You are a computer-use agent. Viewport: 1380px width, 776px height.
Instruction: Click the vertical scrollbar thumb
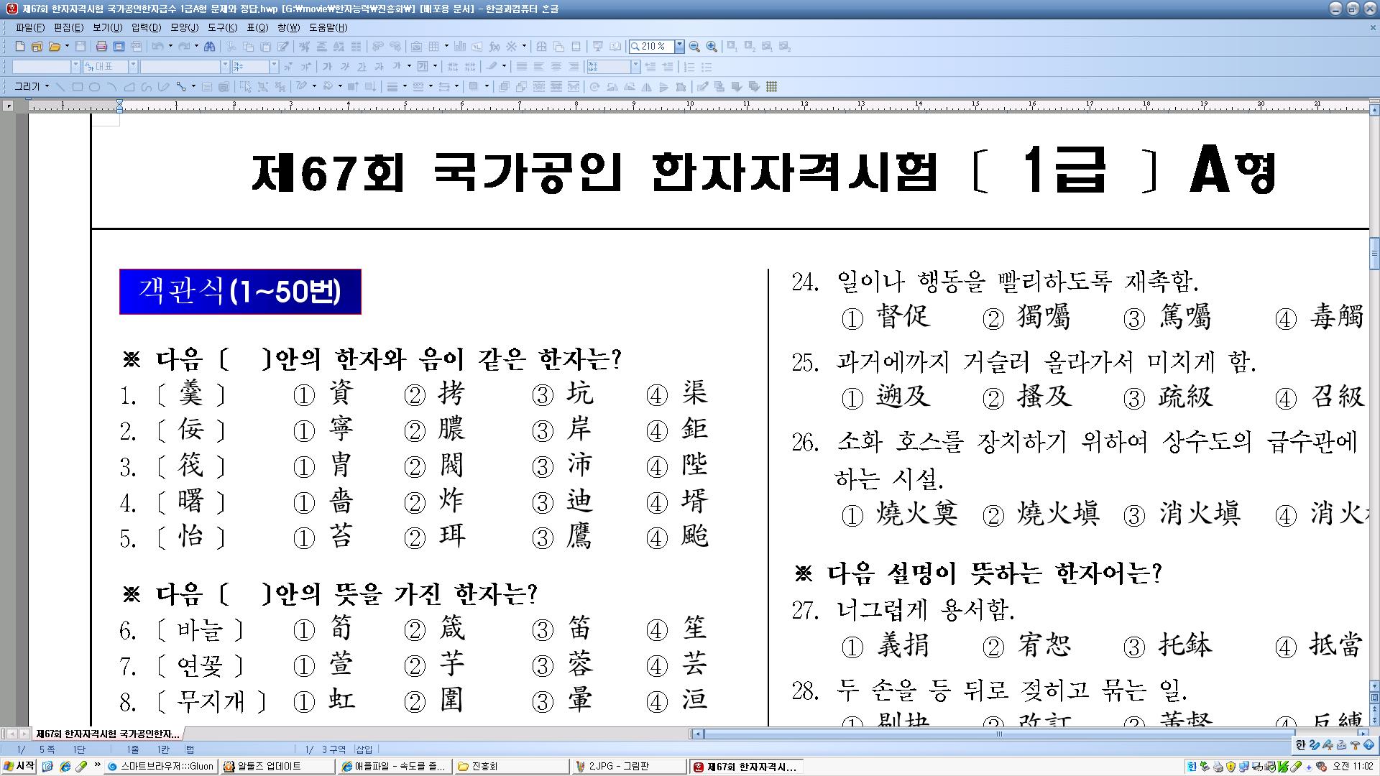click(x=1374, y=254)
